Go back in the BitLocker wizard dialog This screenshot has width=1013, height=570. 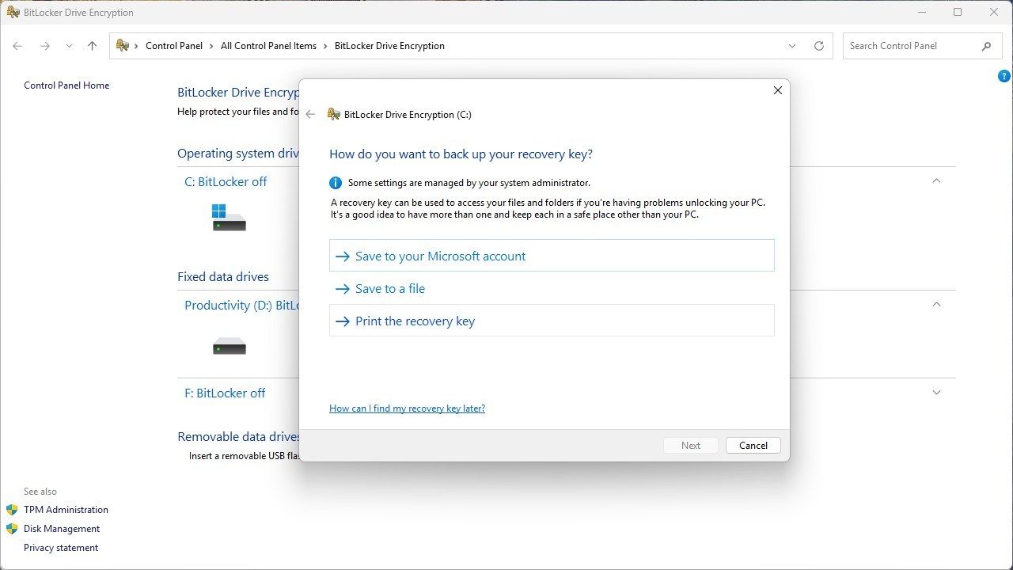click(x=310, y=114)
